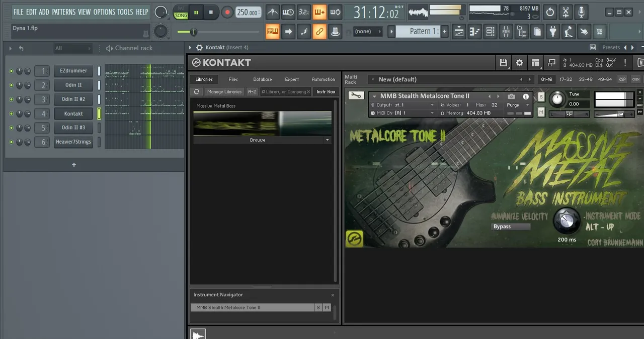Image resolution: width=644 pixels, height=339 pixels.
Task: Open Kontakt settings gear icon
Action: pos(519,63)
